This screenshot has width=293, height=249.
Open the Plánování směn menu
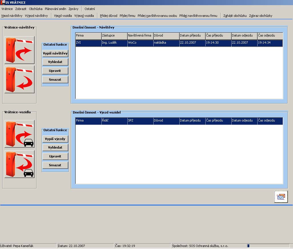(55, 9)
